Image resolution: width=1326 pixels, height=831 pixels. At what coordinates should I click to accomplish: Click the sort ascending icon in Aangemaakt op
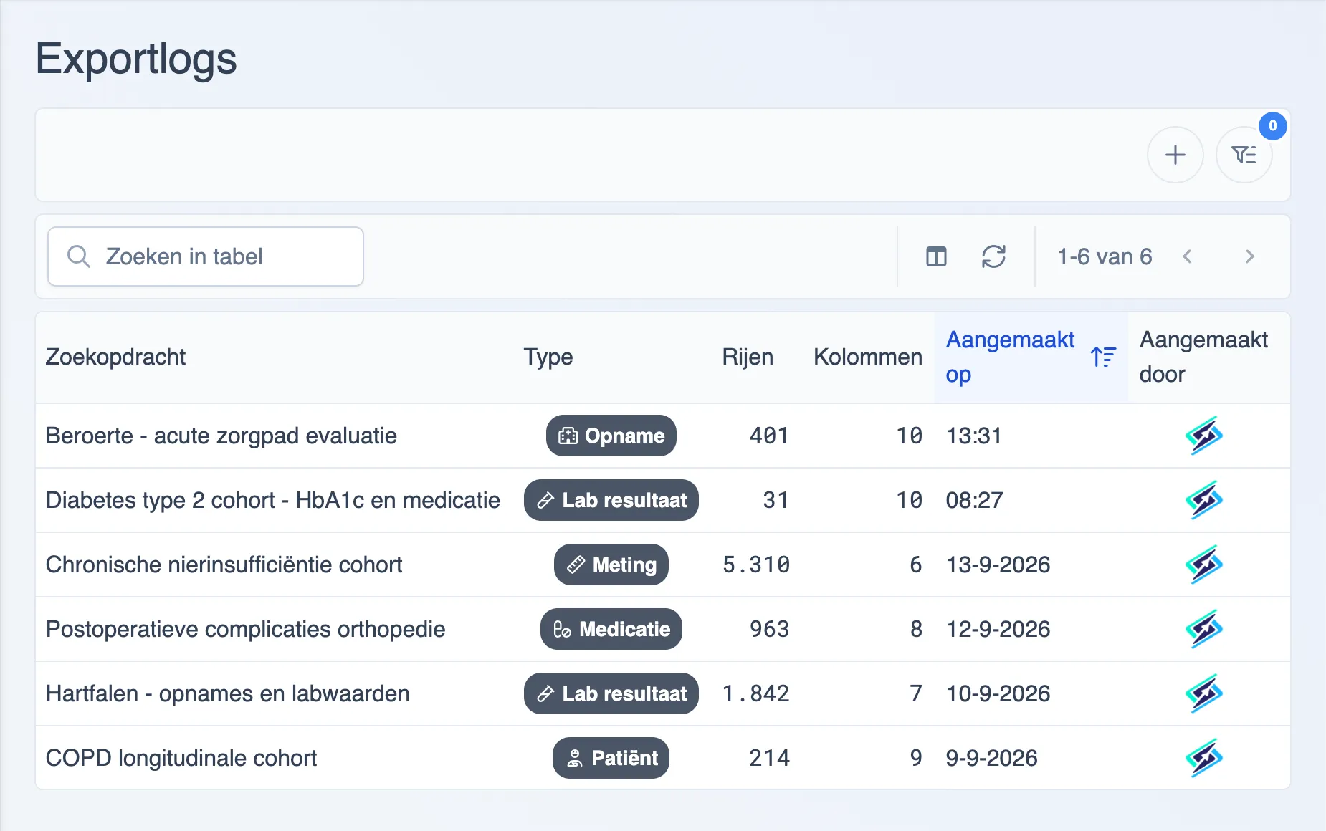tap(1103, 357)
